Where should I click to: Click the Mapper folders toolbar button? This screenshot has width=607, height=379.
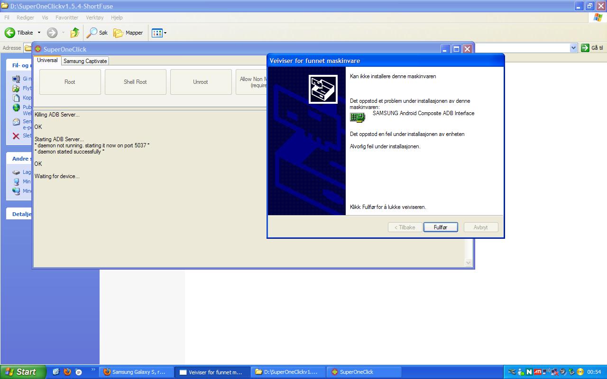(128, 33)
